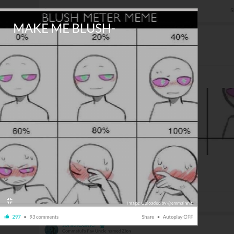Click the BLUSH METER MEME header banner
The width and height of the screenshot is (234, 234).
[99, 18]
